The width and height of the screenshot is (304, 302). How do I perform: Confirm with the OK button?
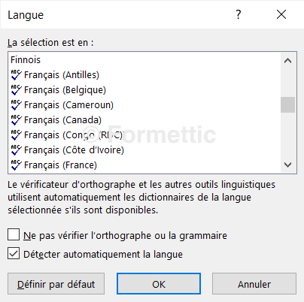coord(159,284)
